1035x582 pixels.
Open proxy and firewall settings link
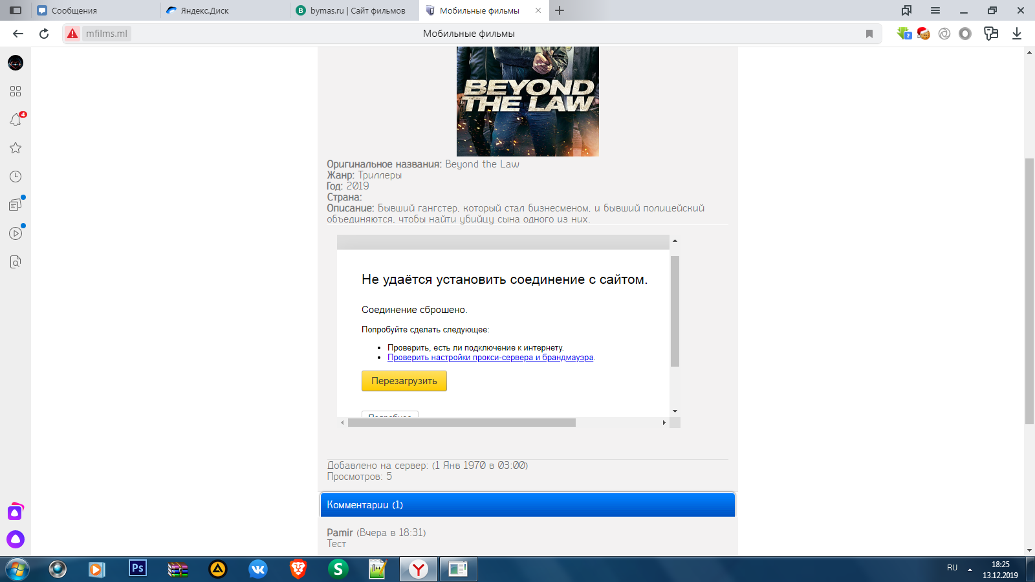(490, 358)
